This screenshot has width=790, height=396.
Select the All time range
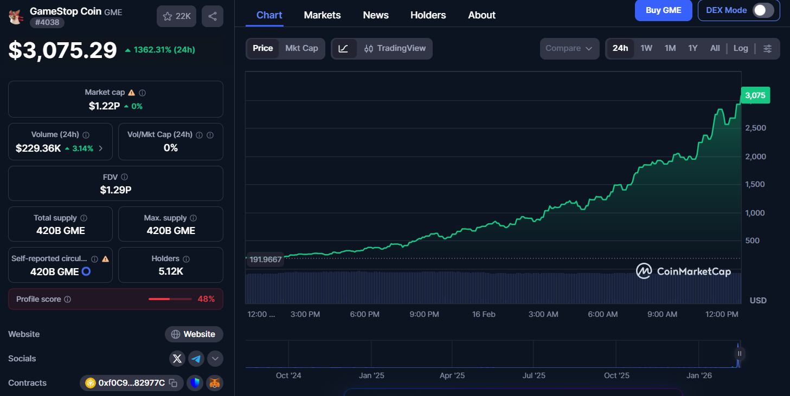pos(715,48)
